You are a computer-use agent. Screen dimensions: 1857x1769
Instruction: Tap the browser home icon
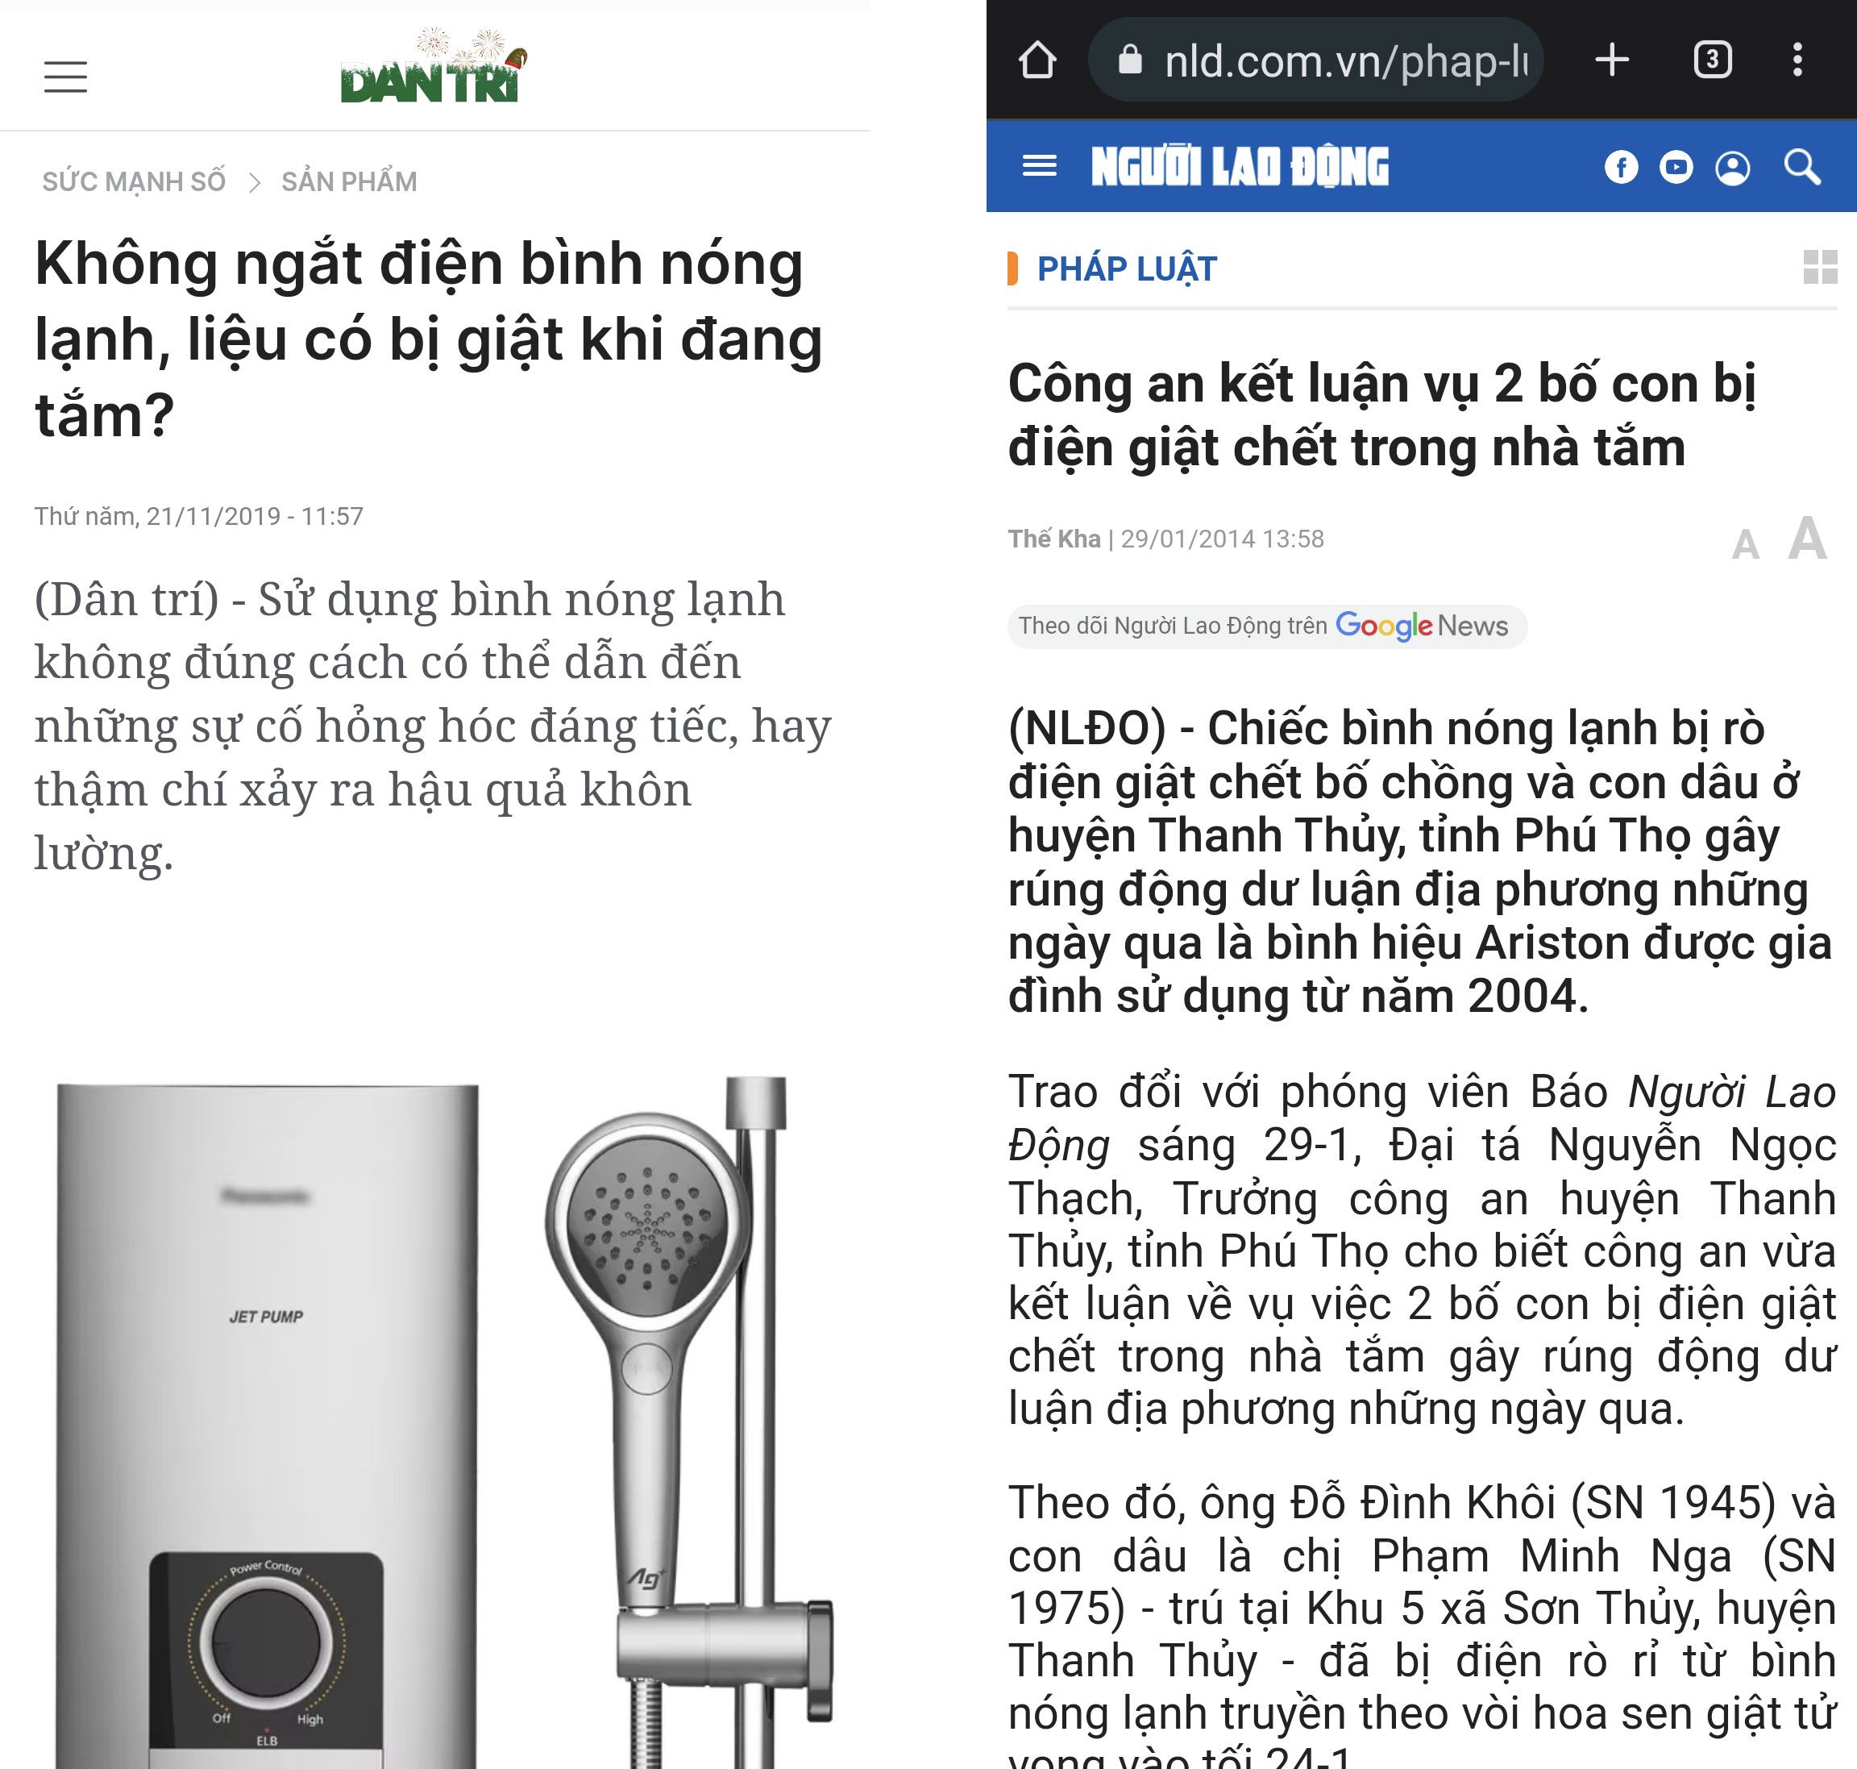click(1037, 60)
